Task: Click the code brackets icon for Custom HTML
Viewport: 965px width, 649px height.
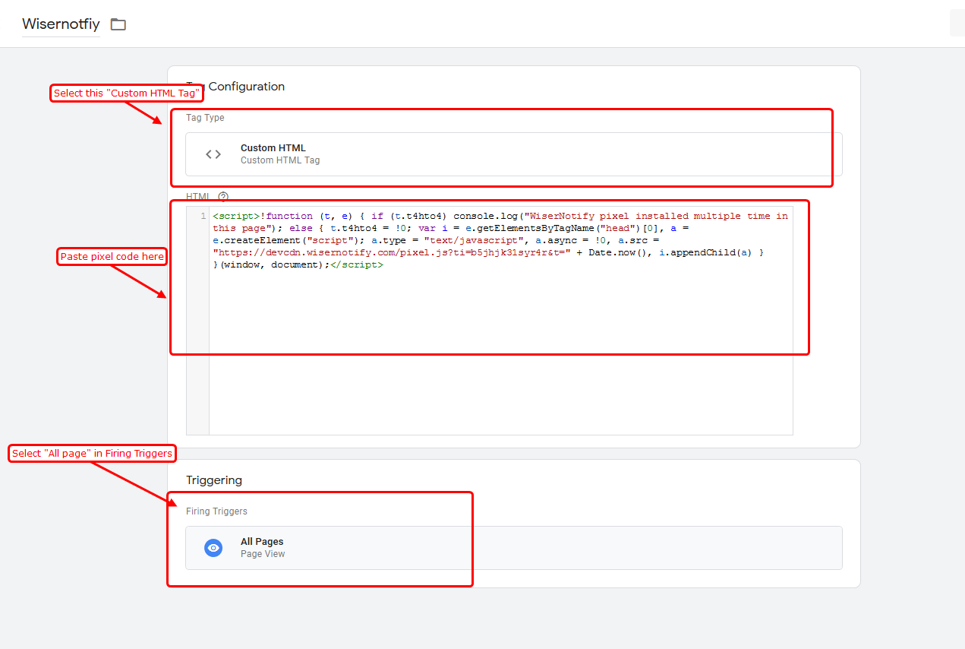Action: pyautogui.click(x=213, y=154)
